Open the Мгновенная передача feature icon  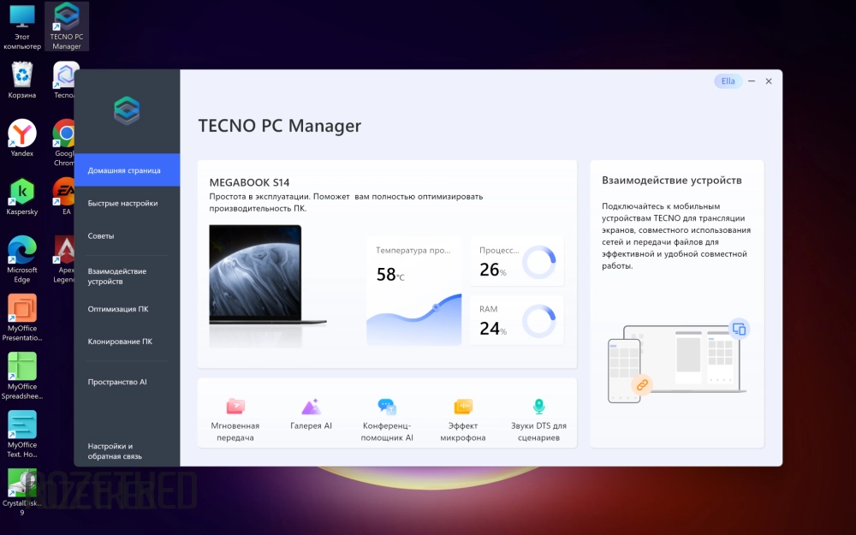tap(235, 407)
